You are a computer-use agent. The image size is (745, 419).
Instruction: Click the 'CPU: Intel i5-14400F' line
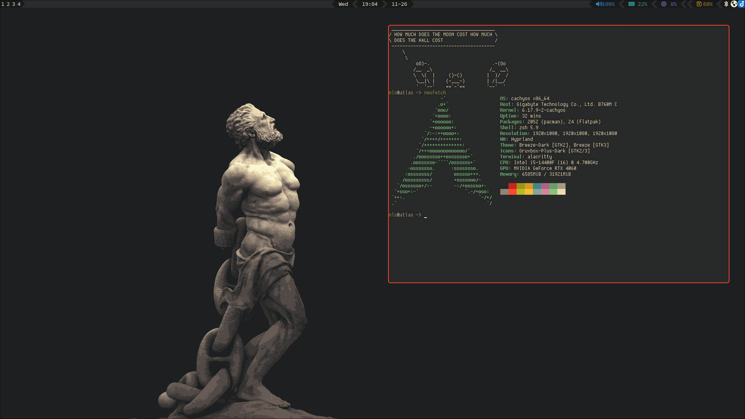549,163
